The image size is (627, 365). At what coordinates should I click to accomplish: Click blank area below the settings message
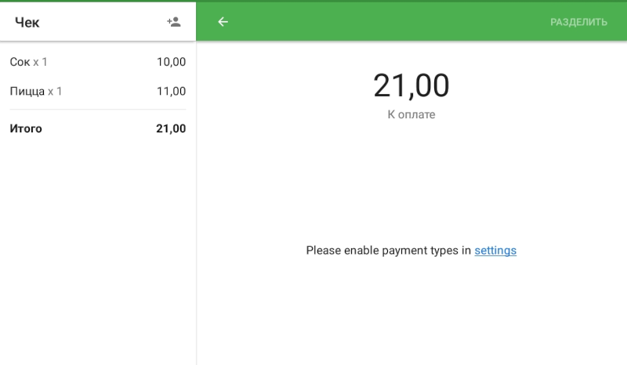pyautogui.click(x=411, y=313)
